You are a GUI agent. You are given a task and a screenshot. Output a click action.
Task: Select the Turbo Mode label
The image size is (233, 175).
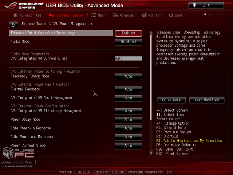(20, 42)
